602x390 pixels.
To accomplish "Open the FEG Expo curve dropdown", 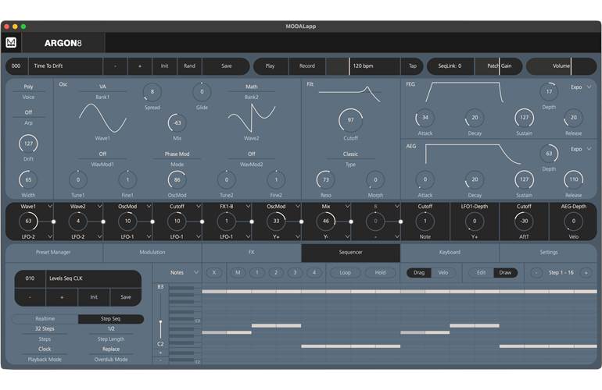I will coord(581,87).
